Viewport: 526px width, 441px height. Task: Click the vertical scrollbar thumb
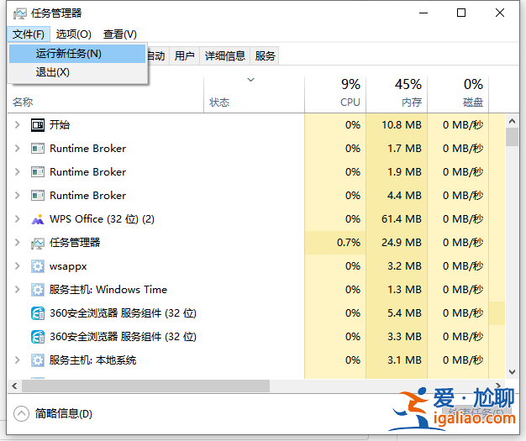[512, 137]
